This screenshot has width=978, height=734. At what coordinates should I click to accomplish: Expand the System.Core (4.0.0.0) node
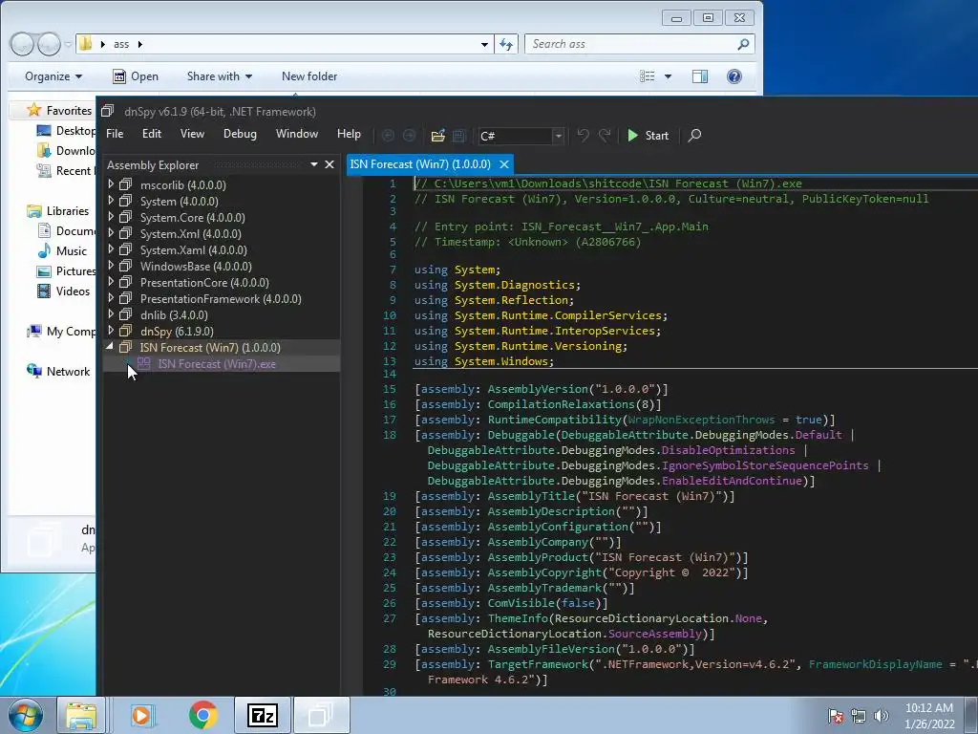(111, 217)
